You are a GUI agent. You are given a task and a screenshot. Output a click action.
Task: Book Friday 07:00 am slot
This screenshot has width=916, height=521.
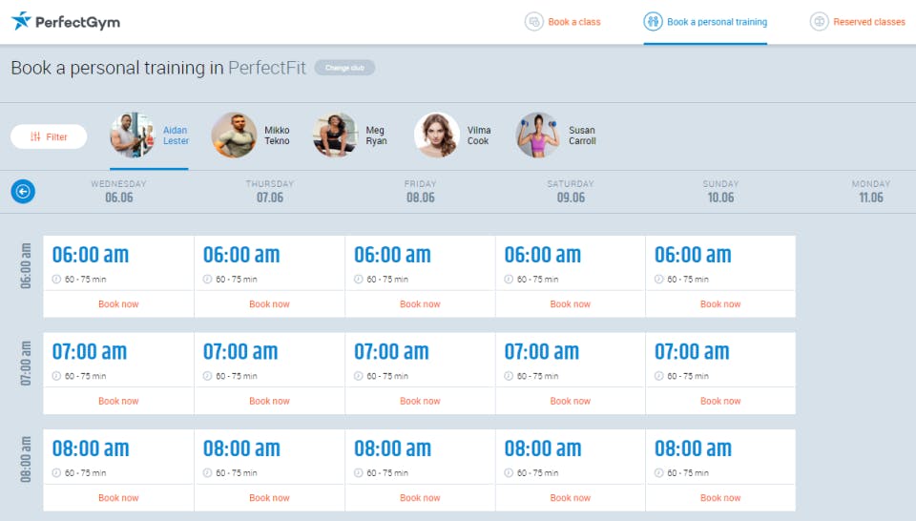tap(420, 402)
